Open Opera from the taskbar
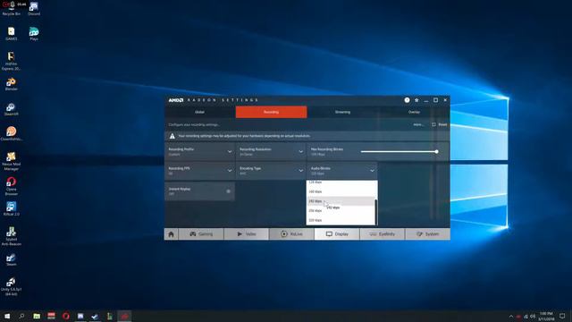The width and height of the screenshot is (572, 322). point(65,316)
